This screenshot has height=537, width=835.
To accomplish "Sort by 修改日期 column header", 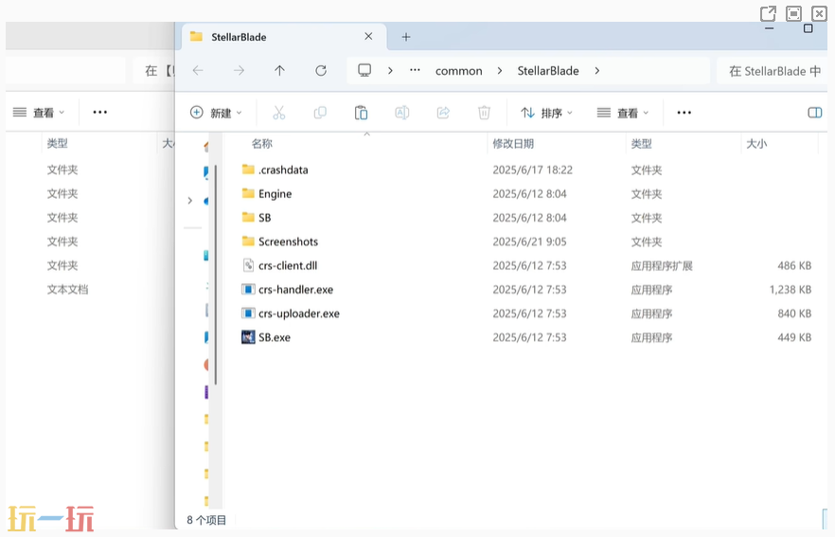I will tap(513, 143).
